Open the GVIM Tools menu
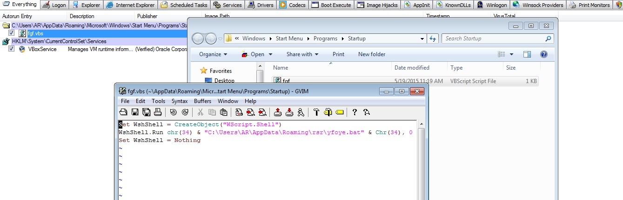Screen dimensions: 623x200 [158, 101]
